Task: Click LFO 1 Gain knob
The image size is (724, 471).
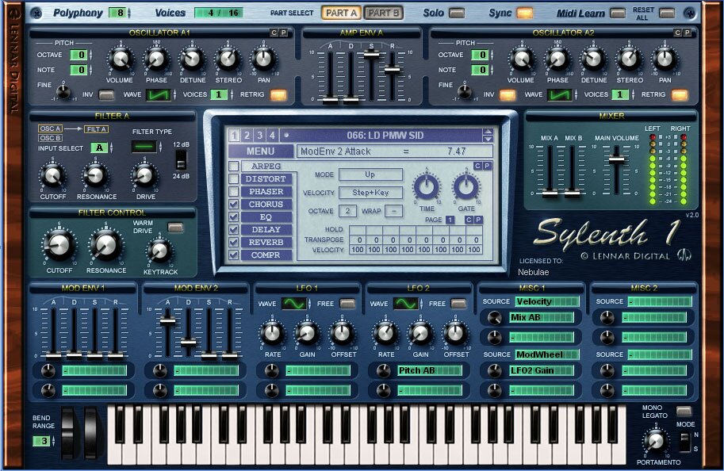Action: coord(307,333)
